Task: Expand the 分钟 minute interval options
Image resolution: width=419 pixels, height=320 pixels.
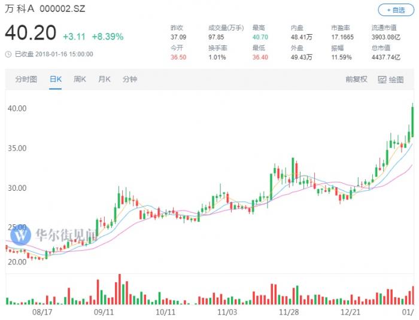Action: [x=129, y=80]
